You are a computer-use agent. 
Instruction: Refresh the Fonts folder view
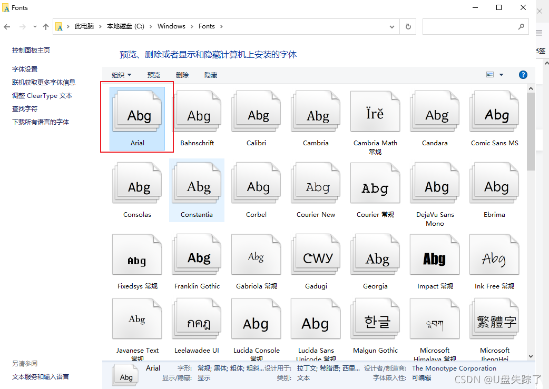[x=408, y=27]
